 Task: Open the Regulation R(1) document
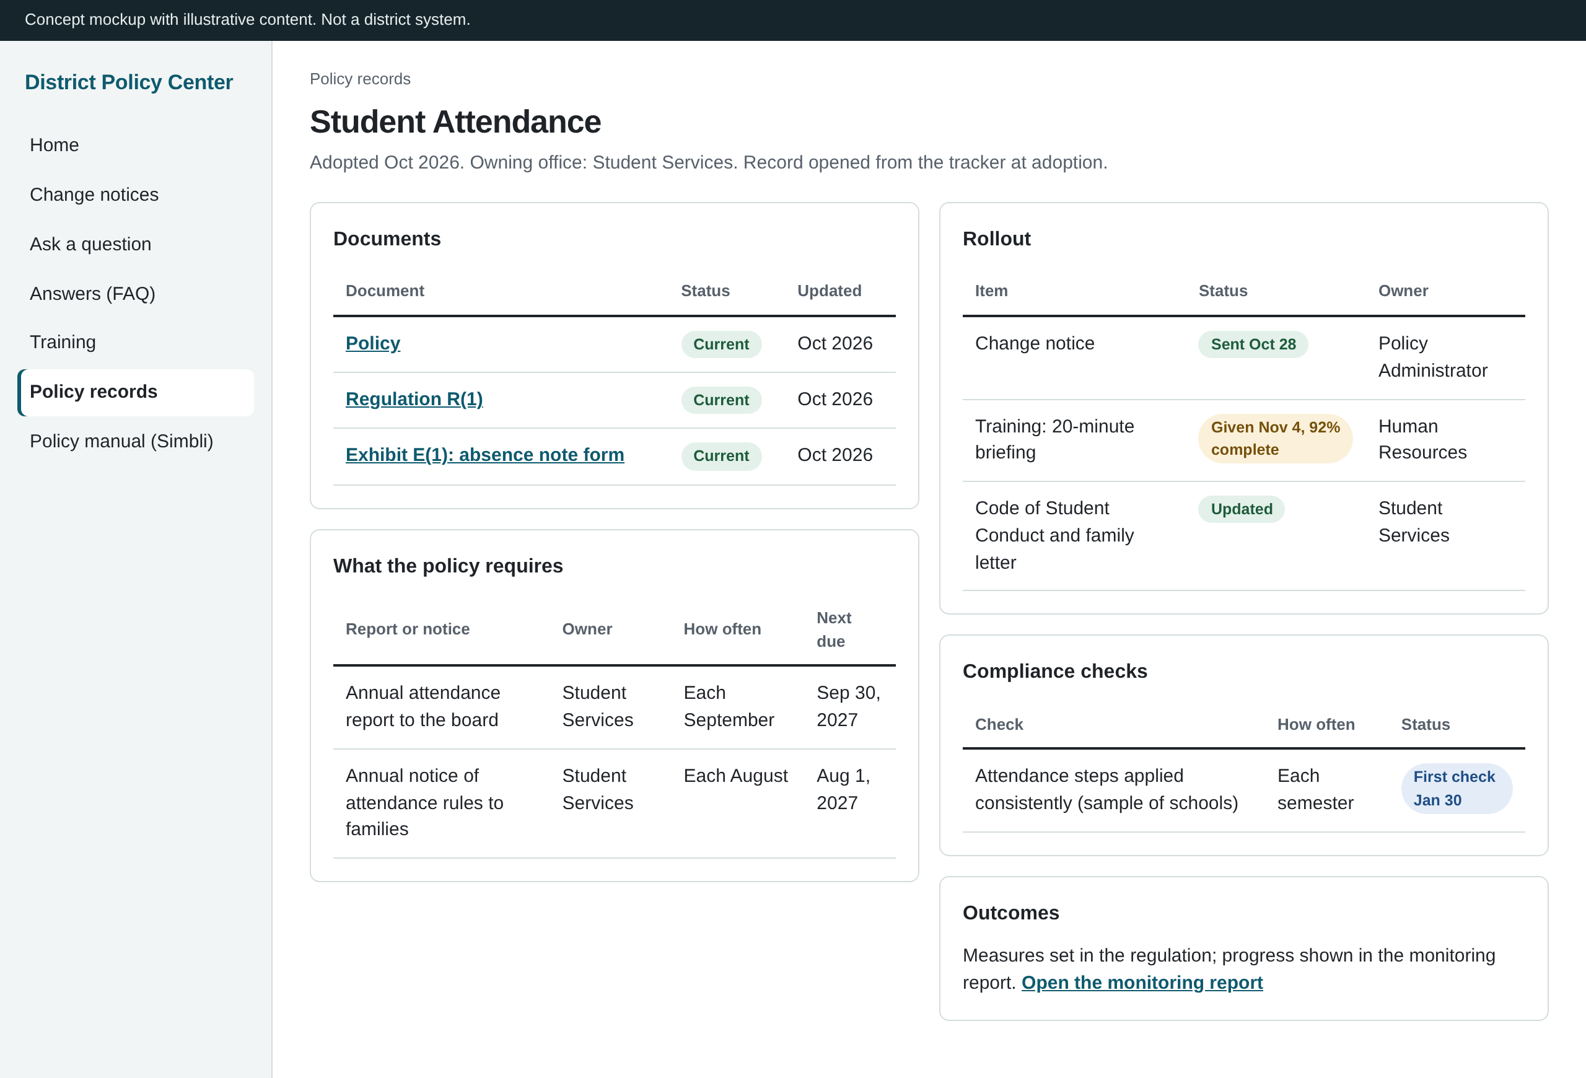pos(414,399)
